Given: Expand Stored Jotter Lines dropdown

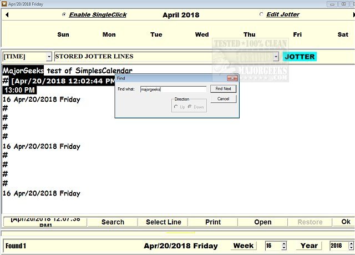Looking at the screenshot, I should pyautogui.click(x=276, y=57).
